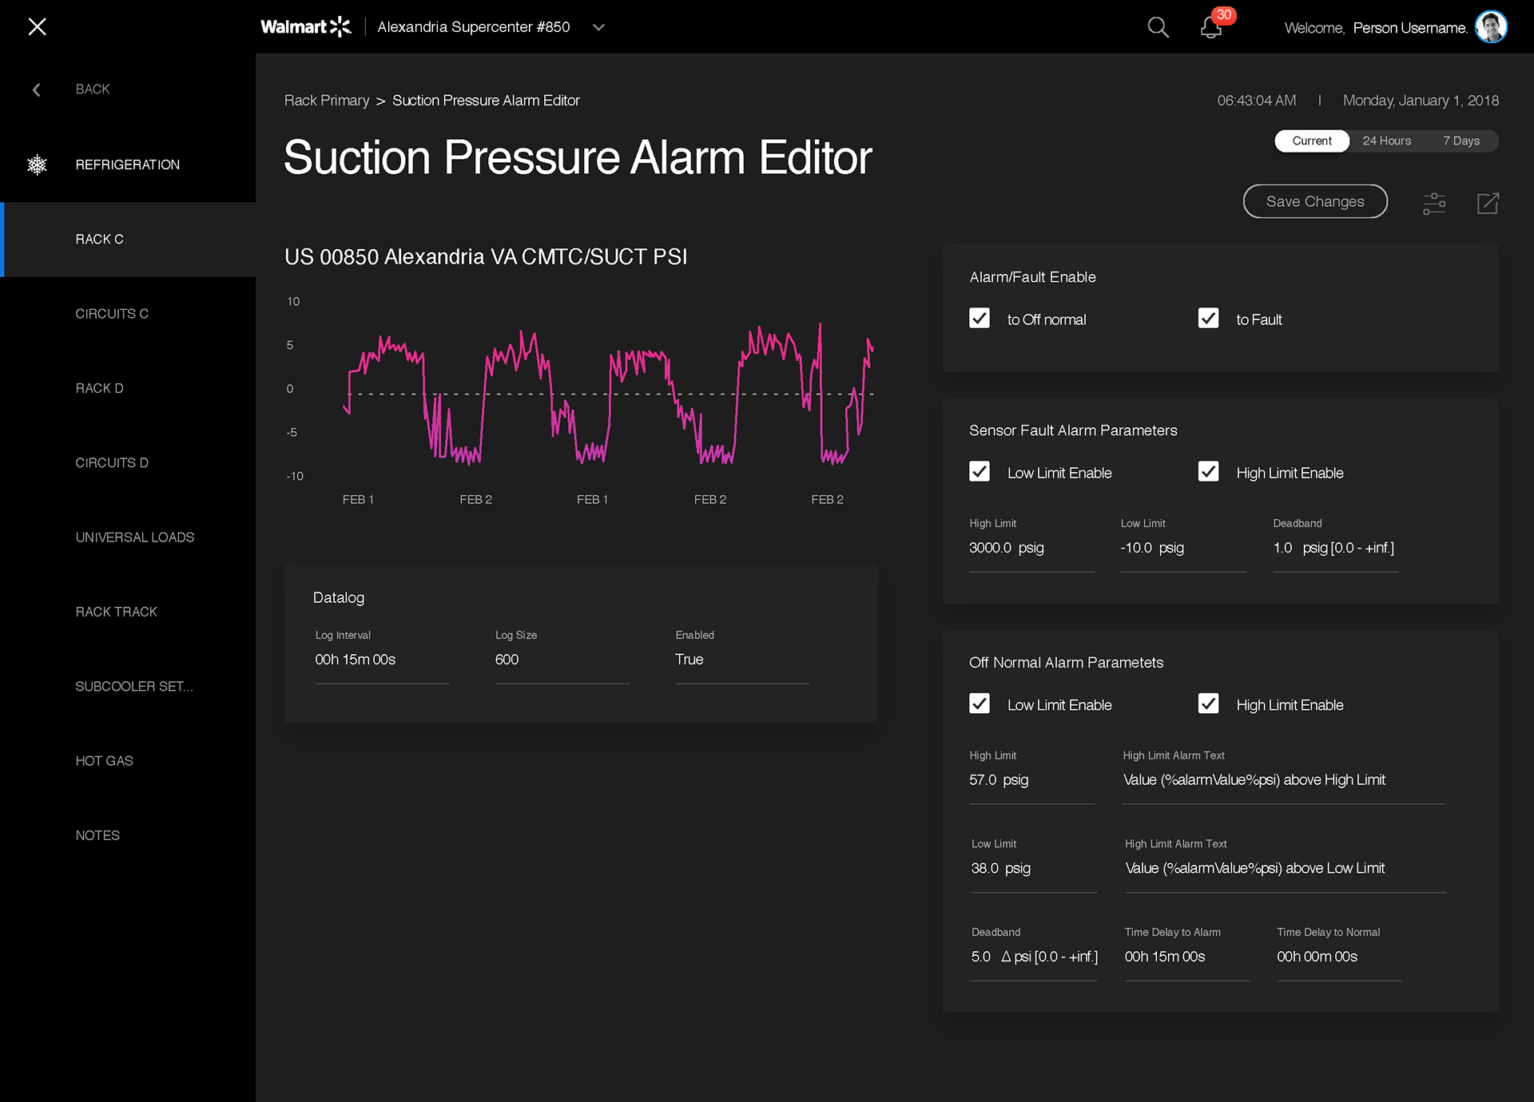Click the 06:43:04 AM time text
This screenshot has height=1102, width=1534.
coord(1256,101)
